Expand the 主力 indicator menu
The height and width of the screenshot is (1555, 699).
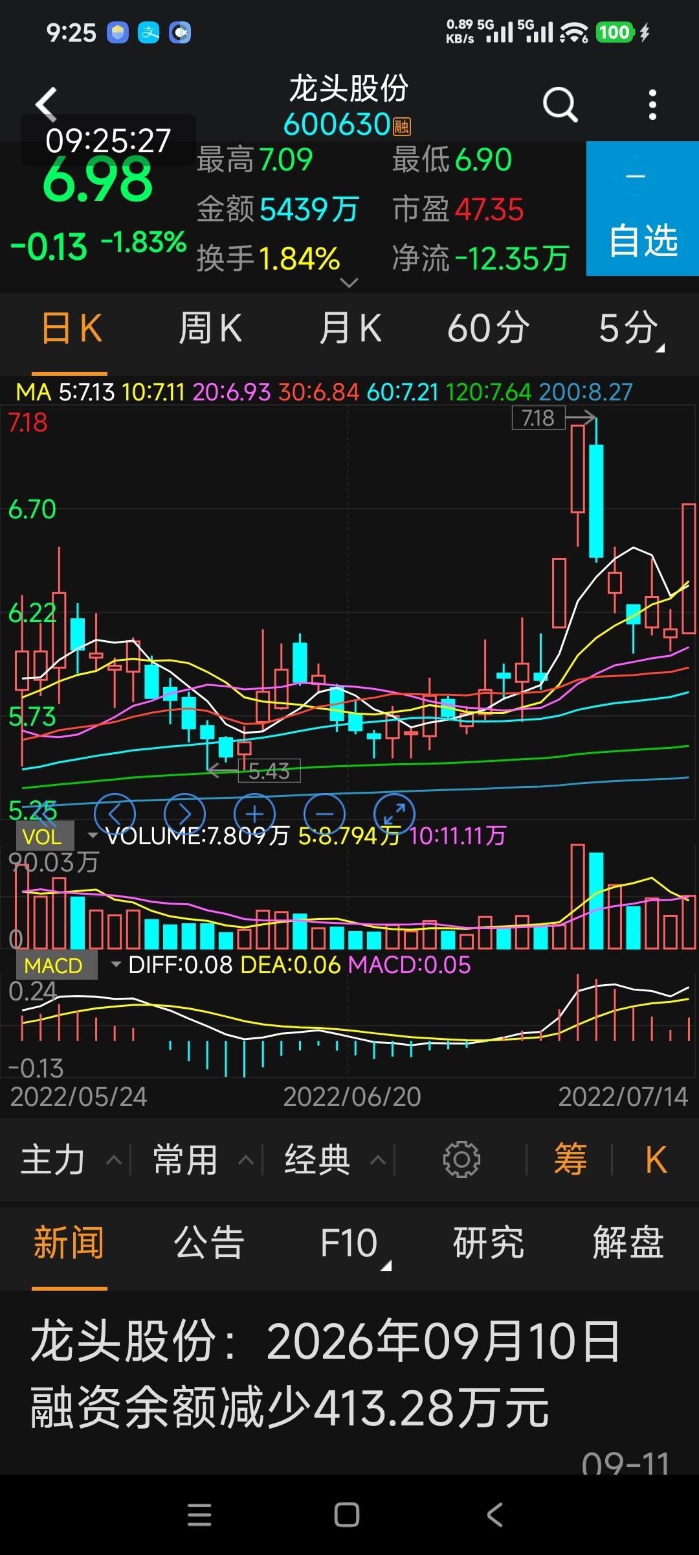(x=71, y=1159)
